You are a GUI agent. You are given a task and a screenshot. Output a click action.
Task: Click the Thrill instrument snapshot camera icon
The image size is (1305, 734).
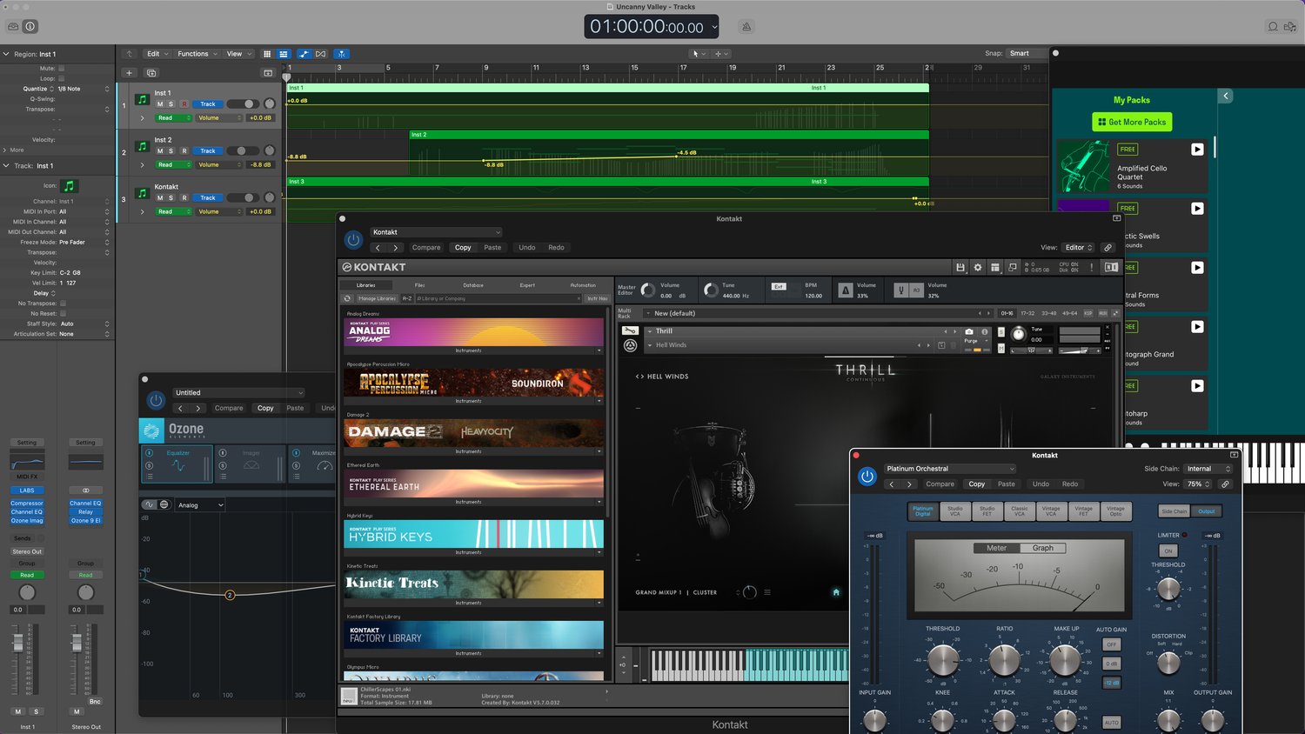[x=969, y=331]
